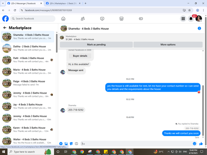Viewport: 207px width, 155px height.
Task: Open Task View on taskbar
Action: pyautogui.click(x=66, y=152)
